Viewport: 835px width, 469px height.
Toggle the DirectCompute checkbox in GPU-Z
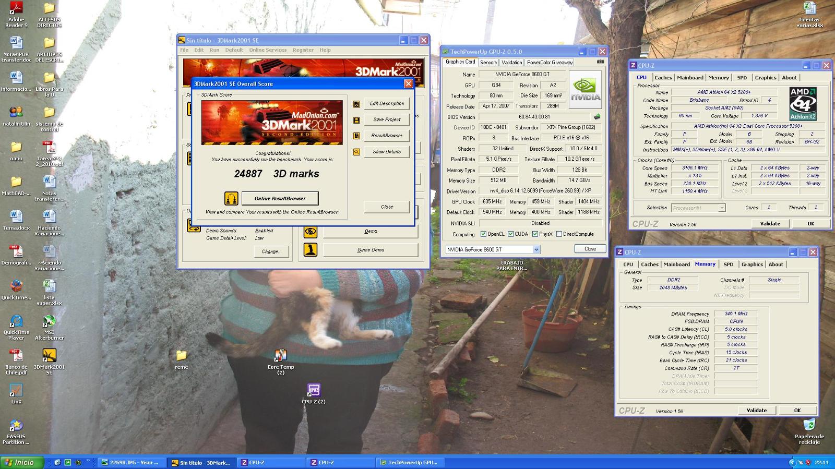coord(559,234)
